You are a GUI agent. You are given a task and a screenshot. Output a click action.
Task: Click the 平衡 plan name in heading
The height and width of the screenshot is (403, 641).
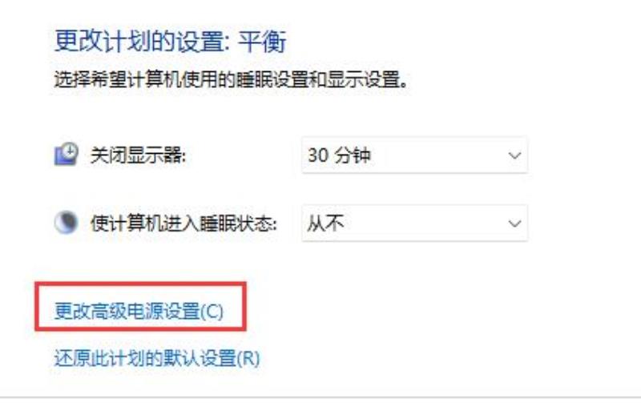point(262,41)
